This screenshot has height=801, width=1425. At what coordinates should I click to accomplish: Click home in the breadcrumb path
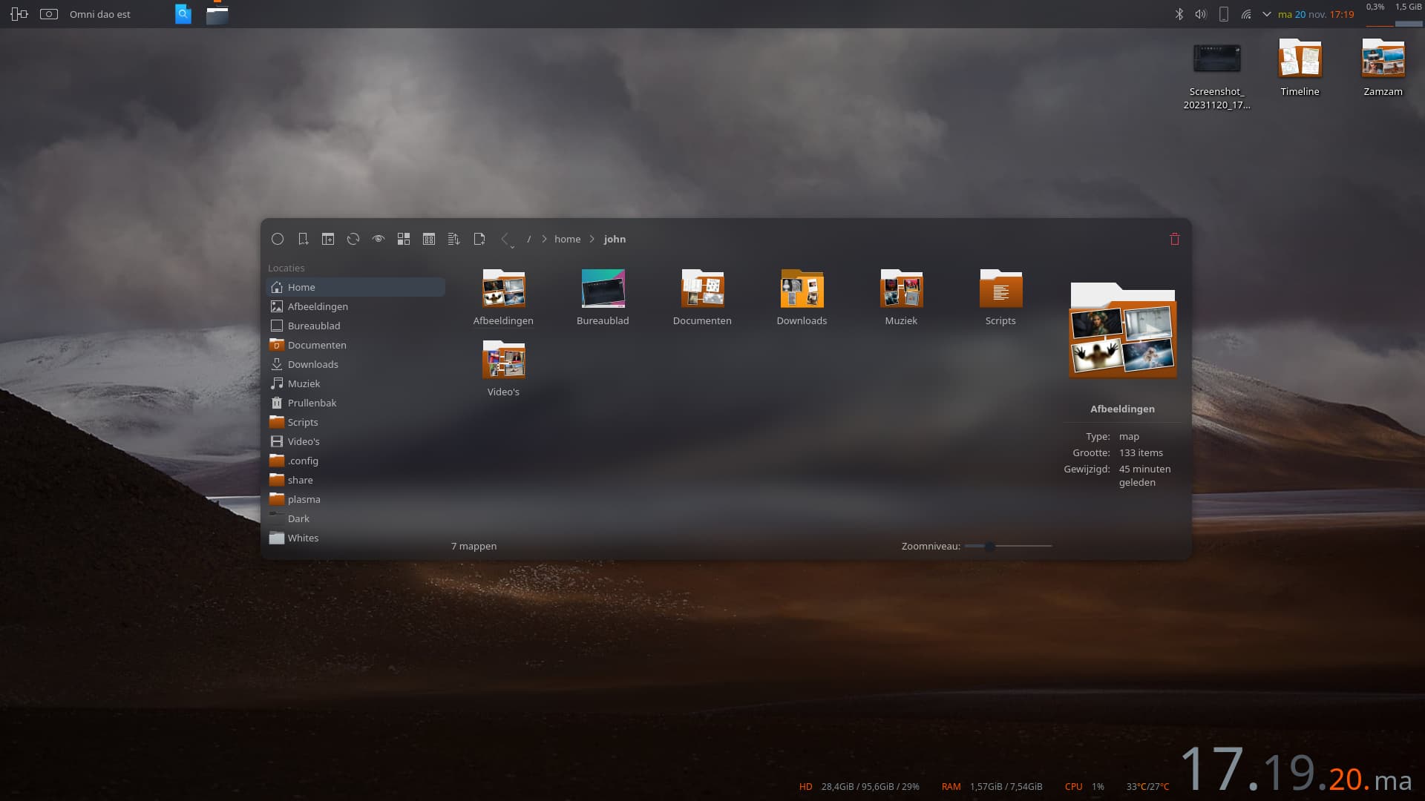[x=568, y=239]
